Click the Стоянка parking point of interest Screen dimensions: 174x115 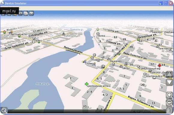pos(85,61)
